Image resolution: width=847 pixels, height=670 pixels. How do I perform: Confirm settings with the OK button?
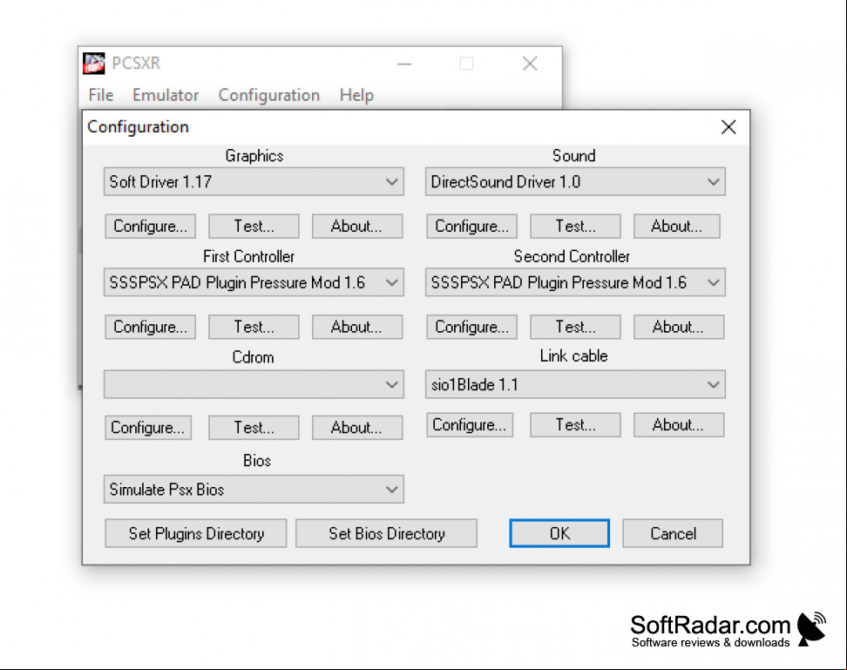point(559,533)
